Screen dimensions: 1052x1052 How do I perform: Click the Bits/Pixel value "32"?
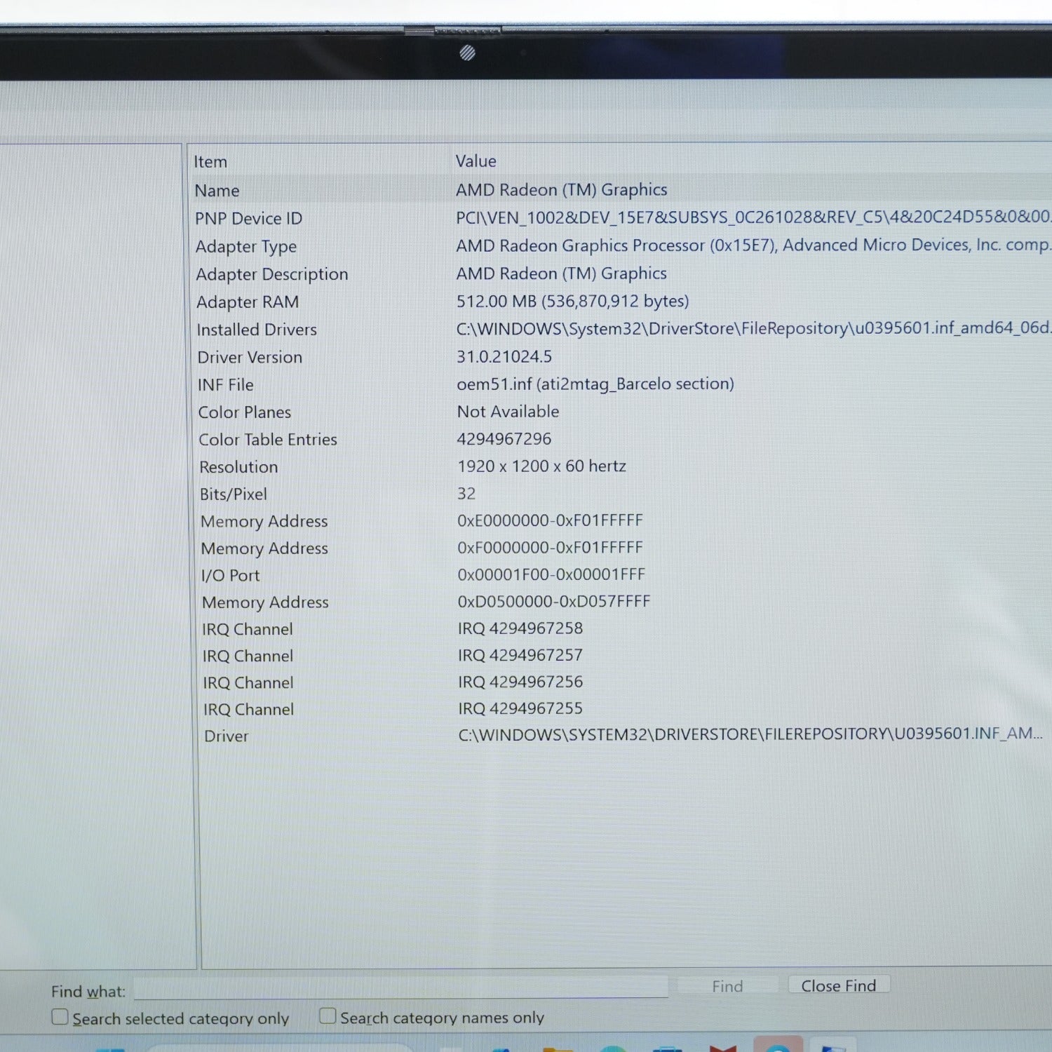point(466,494)
